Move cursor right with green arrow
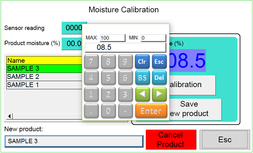This screenshot has width=253, height=153. click(159, 94)
